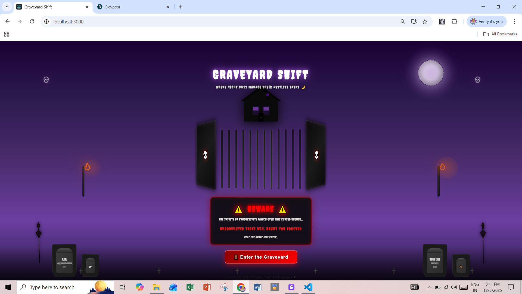
Task: Click the Enter the Graveyard button
Action: click(x=261, y=257)
